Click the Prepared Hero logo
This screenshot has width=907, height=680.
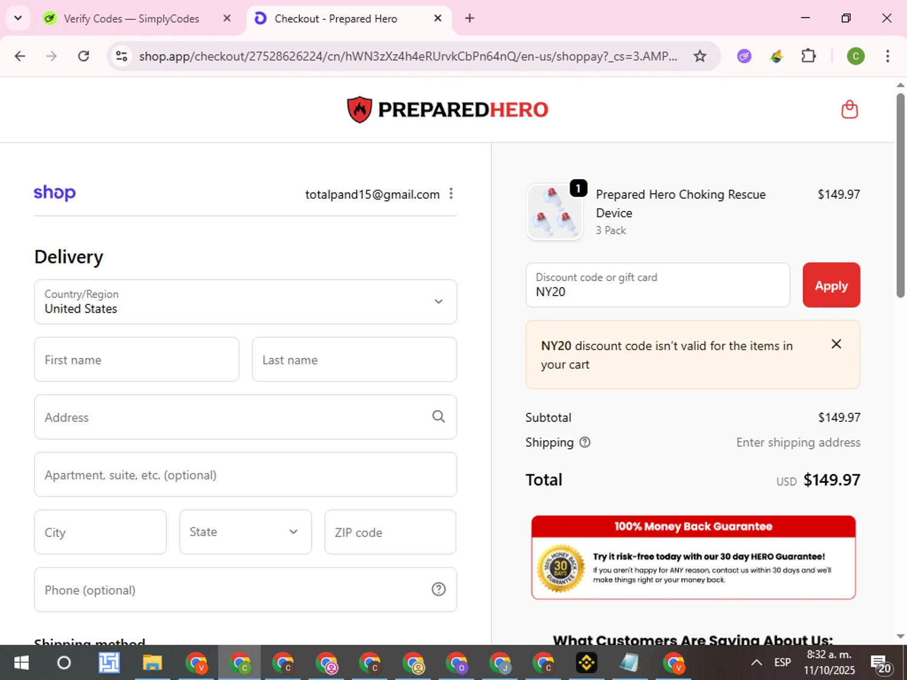(447, 109)
